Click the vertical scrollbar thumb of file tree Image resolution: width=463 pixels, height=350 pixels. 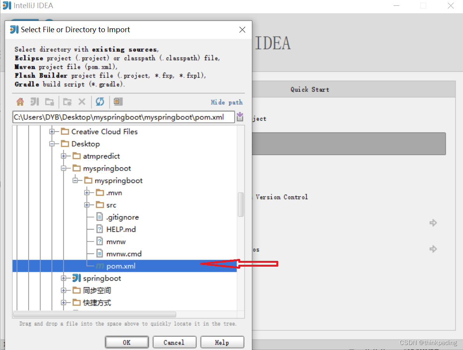(241, 205)
